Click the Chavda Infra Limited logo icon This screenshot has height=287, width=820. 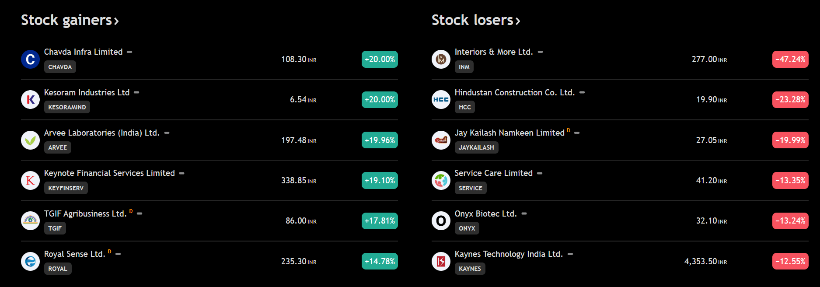pyautogui.click(x=30, y=59)
